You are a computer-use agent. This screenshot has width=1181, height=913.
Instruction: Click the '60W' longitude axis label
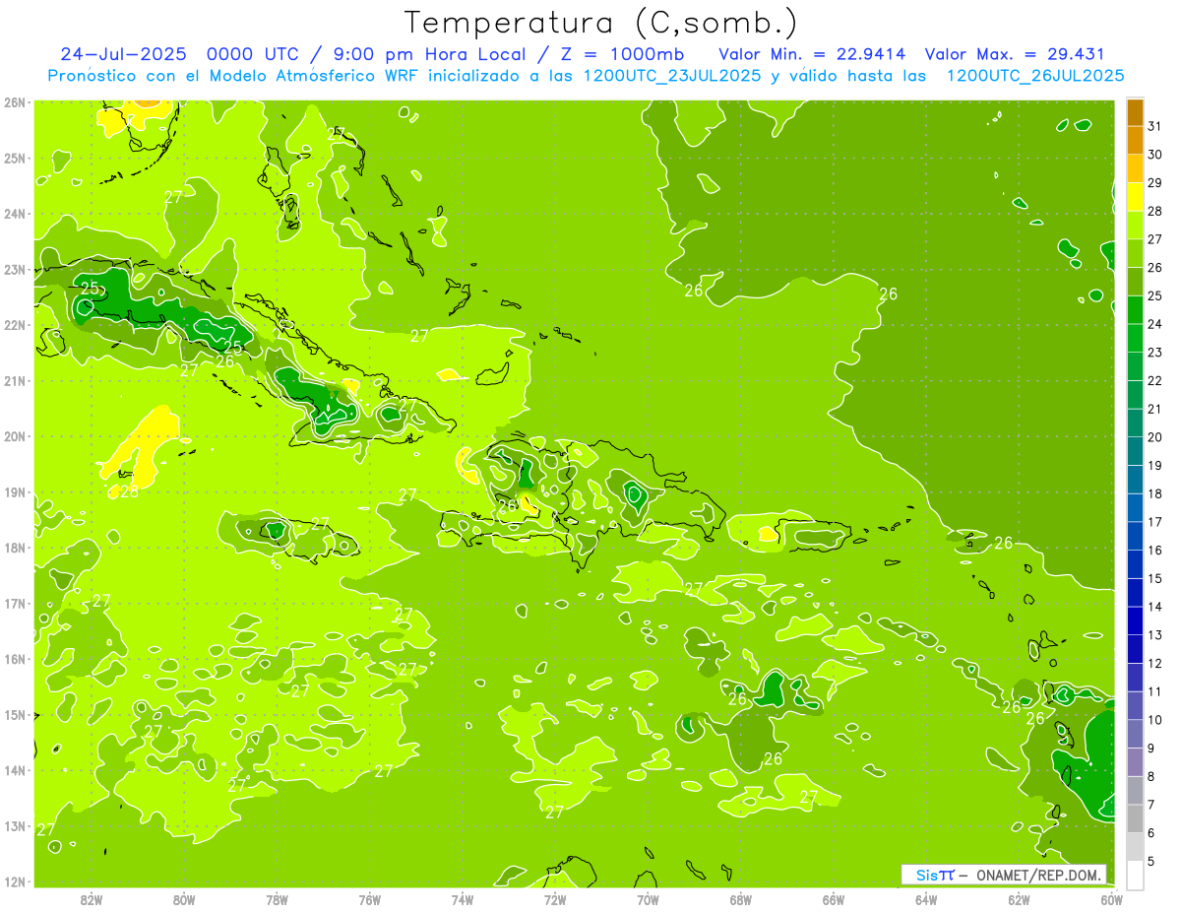click(x=1111, y=899)
